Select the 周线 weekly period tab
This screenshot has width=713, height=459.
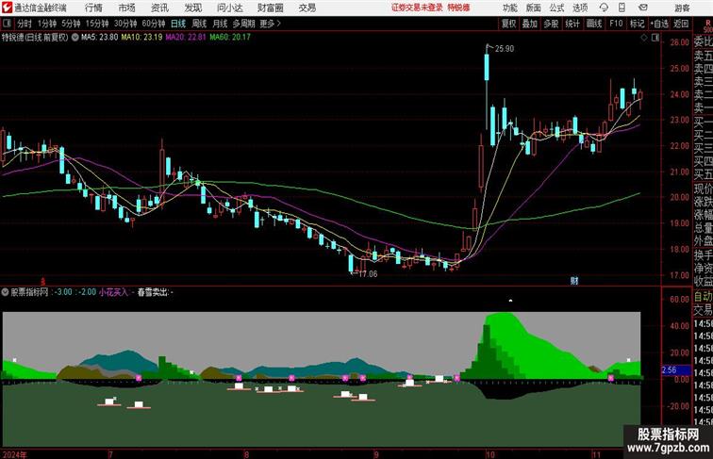[199, 24]
